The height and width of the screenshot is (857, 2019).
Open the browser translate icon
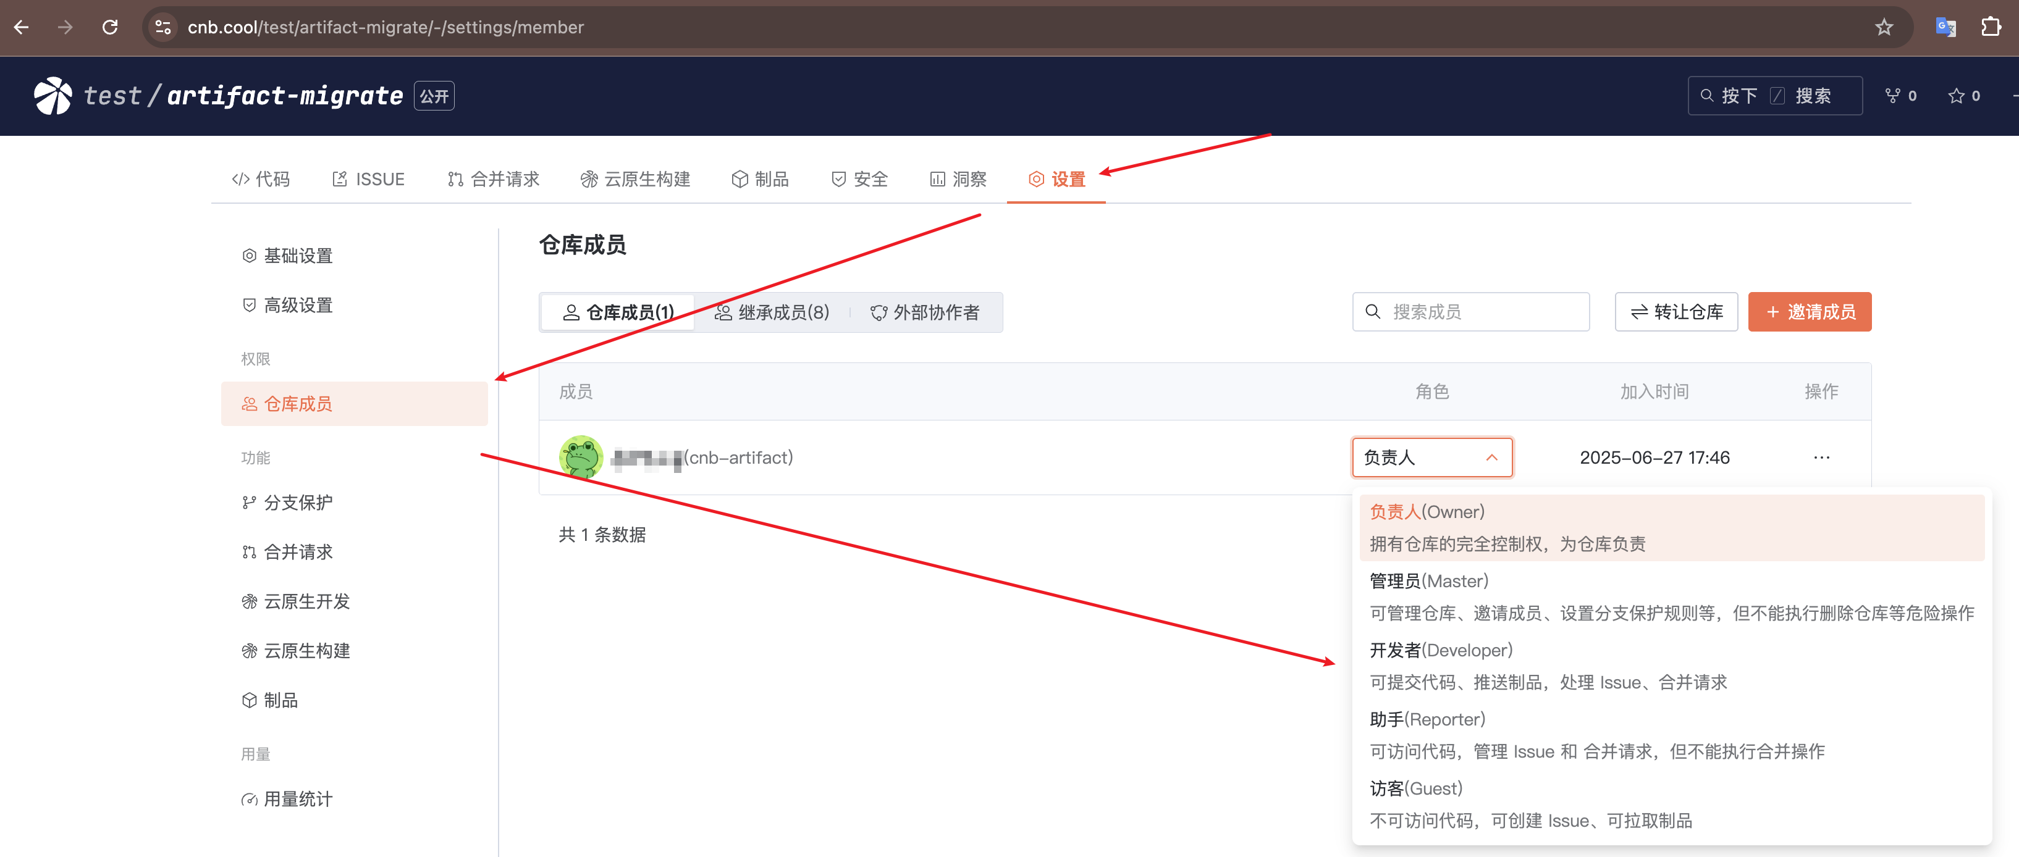coord(1945,27)
